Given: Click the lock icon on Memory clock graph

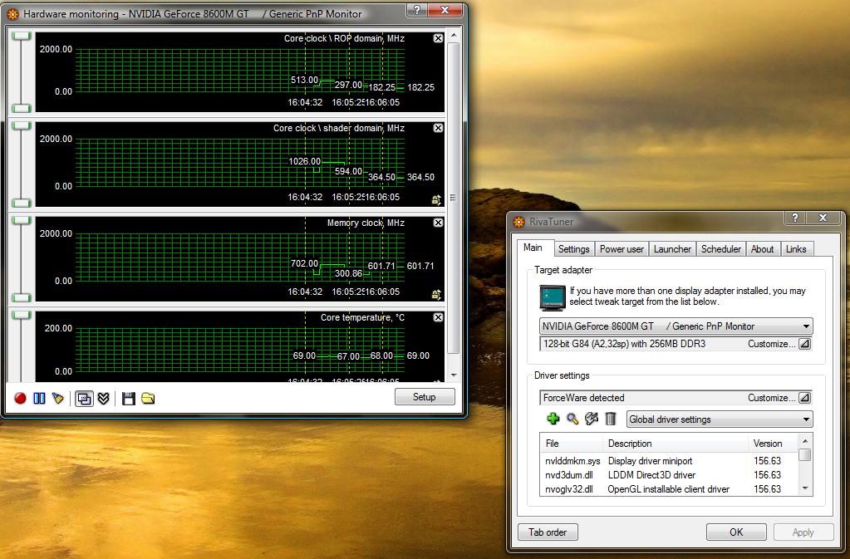Looking at the screenshot, I should point(436,295).
